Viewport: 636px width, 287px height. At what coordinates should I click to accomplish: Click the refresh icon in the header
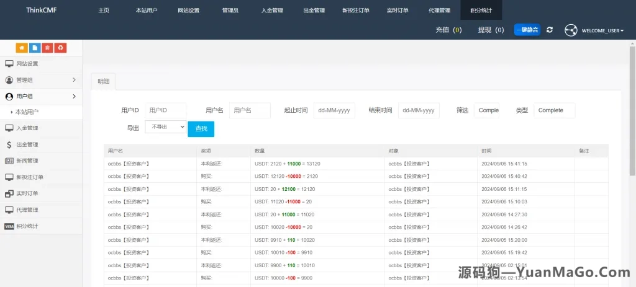(550, 30)
